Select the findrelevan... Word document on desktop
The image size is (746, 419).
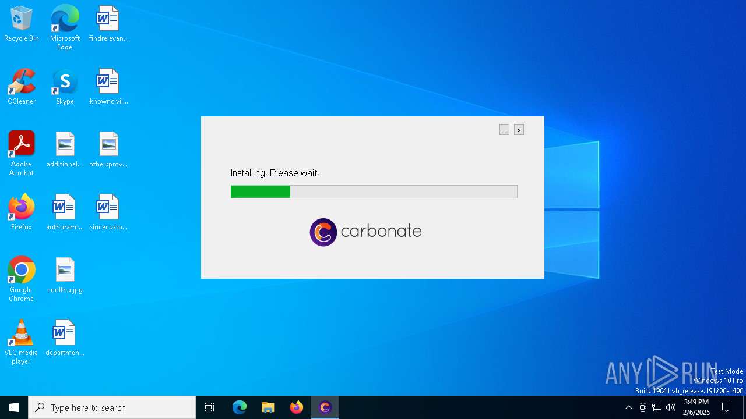108,24
